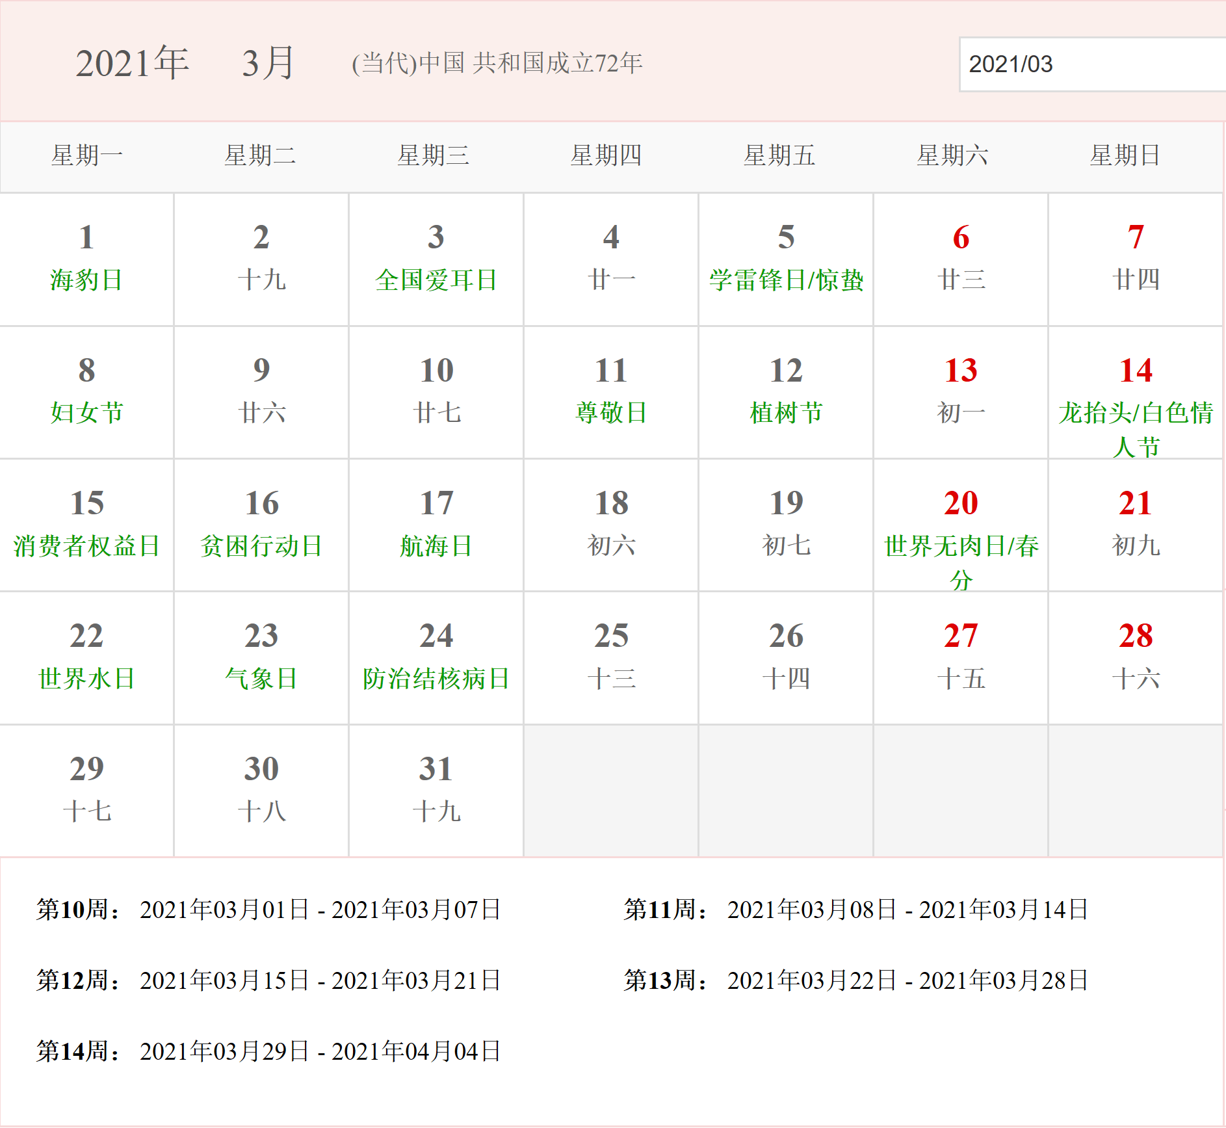Screen dimensions: 1226x1128
Task: Click March 17 航海日 cell
Action: pyautogui.click(x=436, y=525)
